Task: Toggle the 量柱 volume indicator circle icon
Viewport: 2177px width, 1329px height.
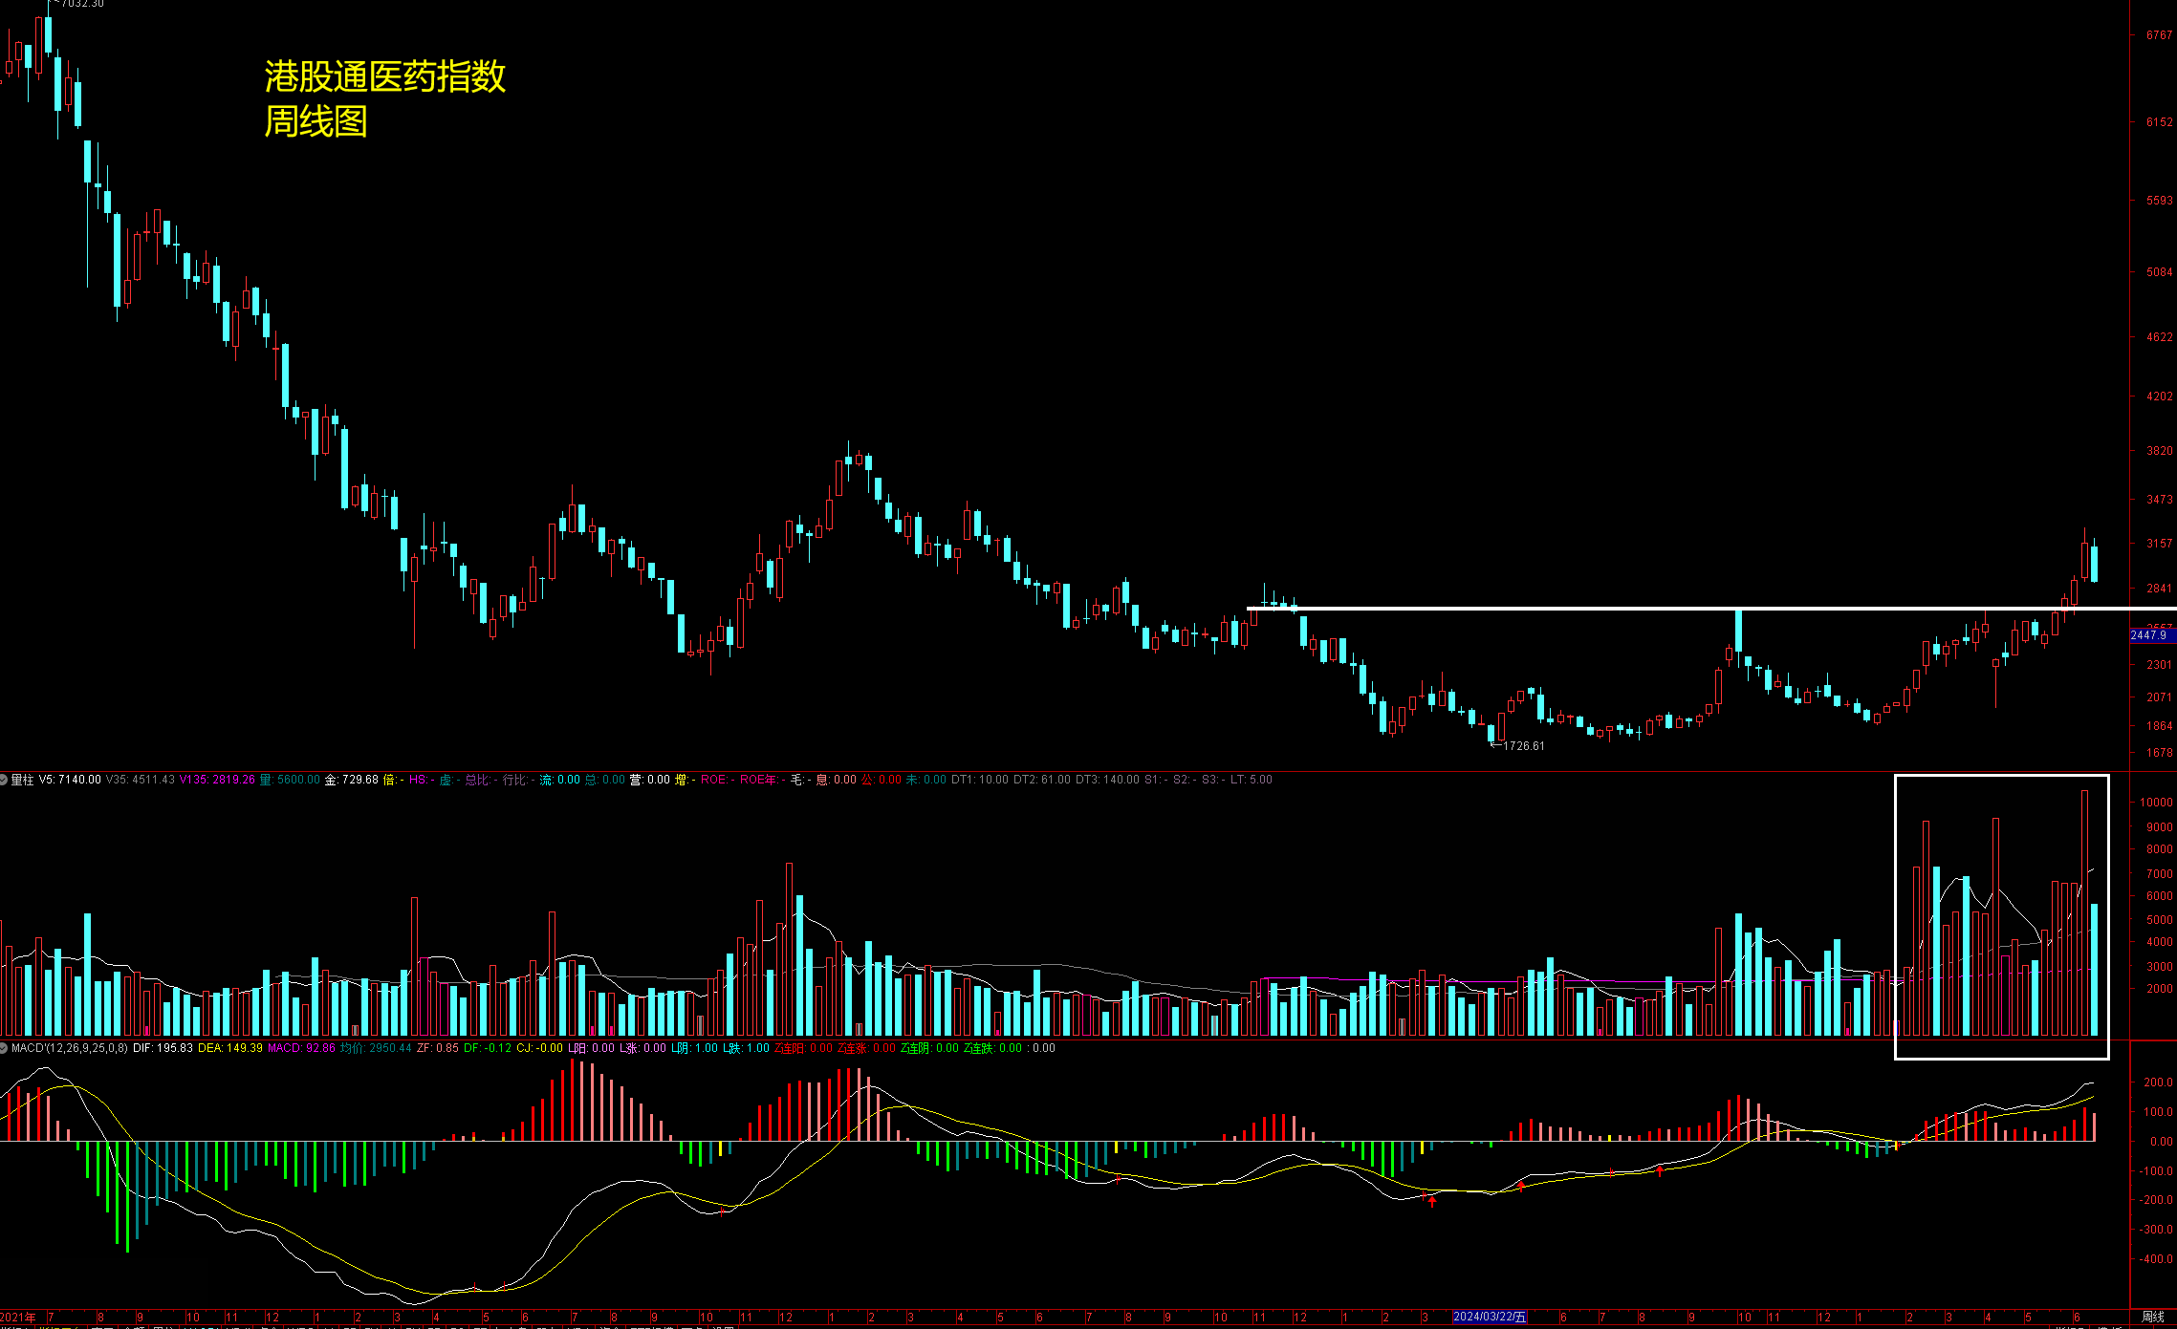Action: (x=4, y=780)
